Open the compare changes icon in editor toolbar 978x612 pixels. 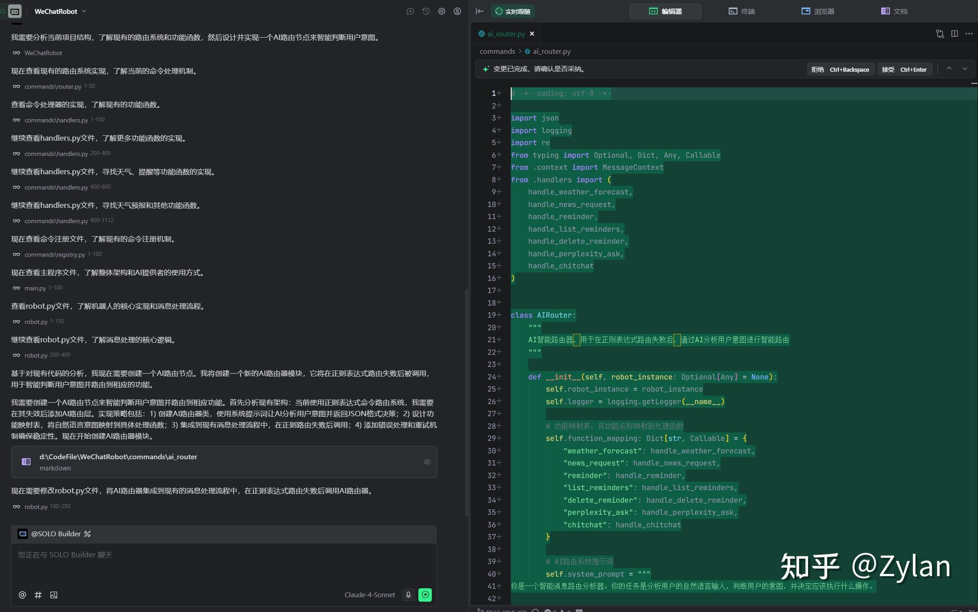(x=939, y=34)
